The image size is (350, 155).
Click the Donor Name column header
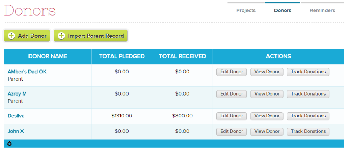[x=48, y=56]
